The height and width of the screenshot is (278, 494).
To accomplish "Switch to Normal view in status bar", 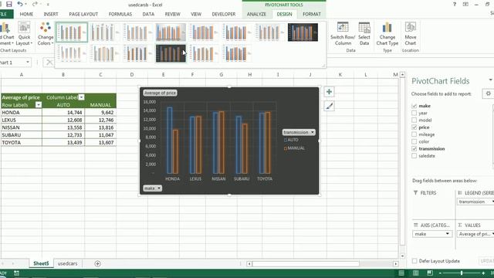I will pos(401,273).
